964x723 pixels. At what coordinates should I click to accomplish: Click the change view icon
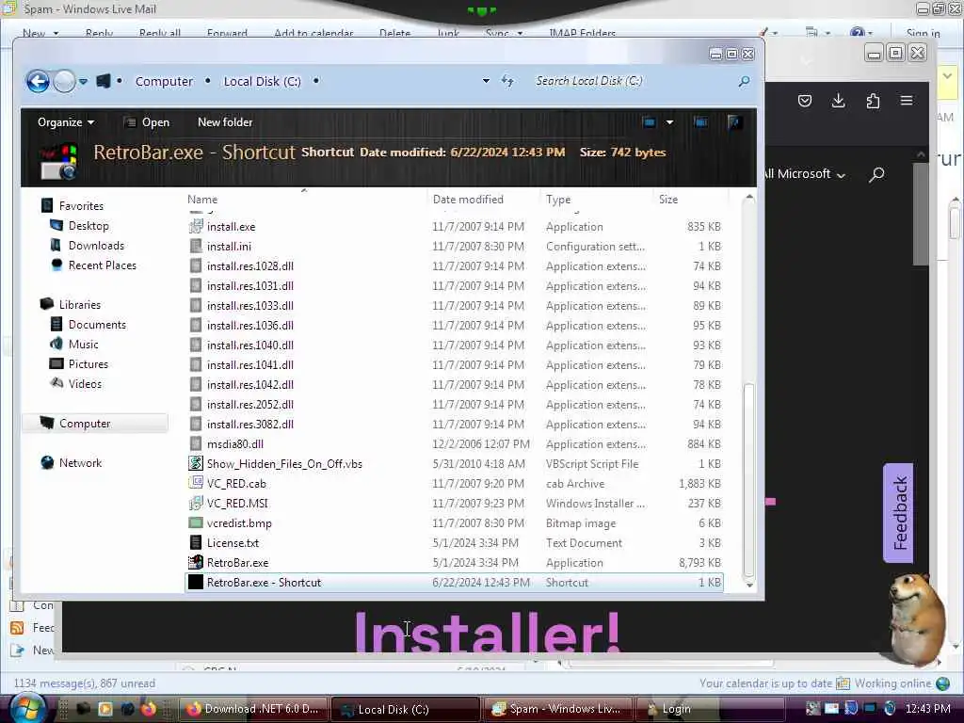(650, 122)
